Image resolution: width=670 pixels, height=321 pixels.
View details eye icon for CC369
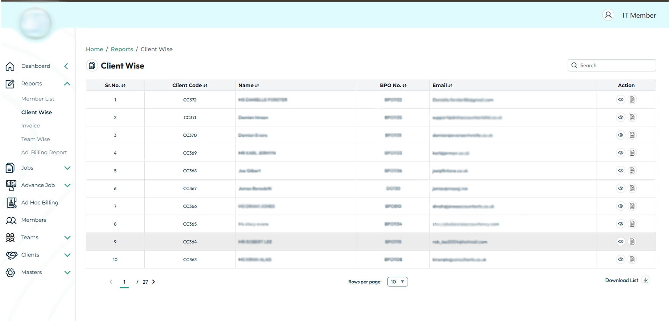pyautogui.click(x=620, y=153)
